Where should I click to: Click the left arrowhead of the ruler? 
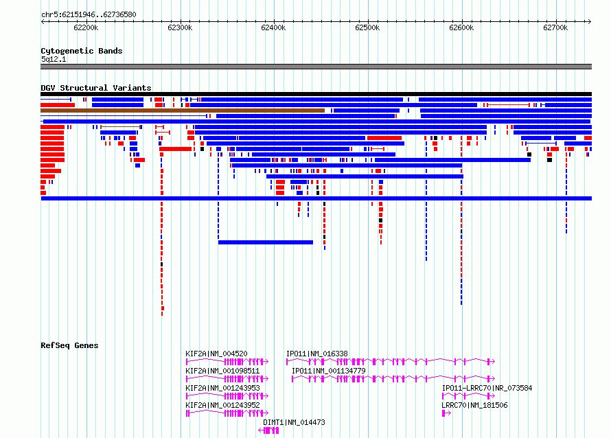43,21
